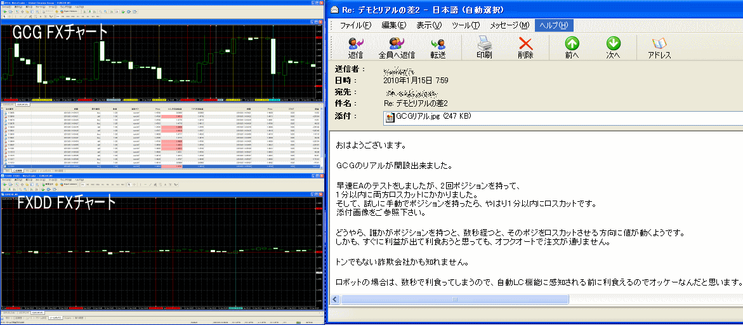Click the mail body horizontal scrollbar thumb

(455, 300)
